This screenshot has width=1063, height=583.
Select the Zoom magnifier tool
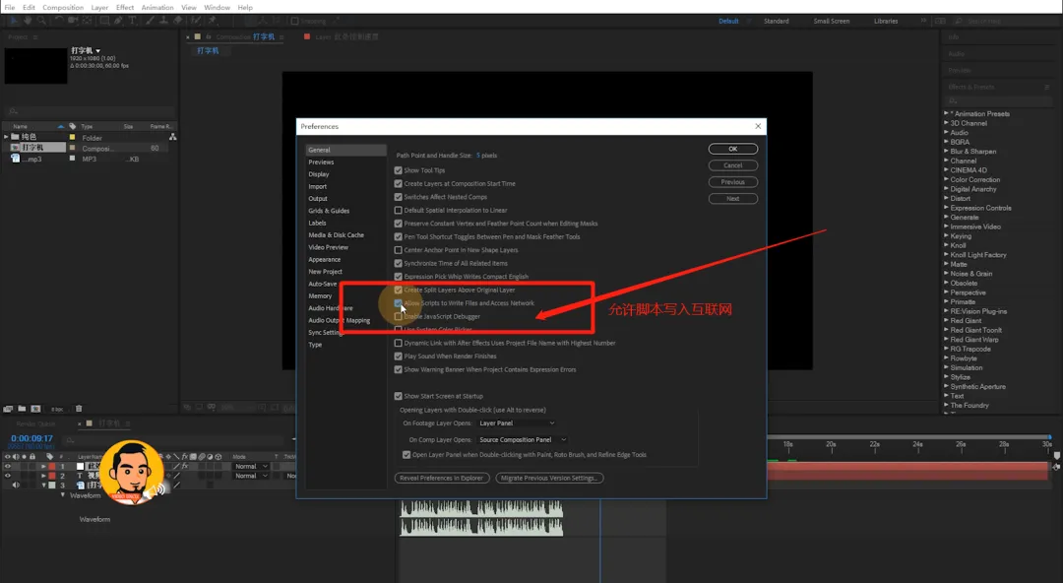[x=41, y=21]
